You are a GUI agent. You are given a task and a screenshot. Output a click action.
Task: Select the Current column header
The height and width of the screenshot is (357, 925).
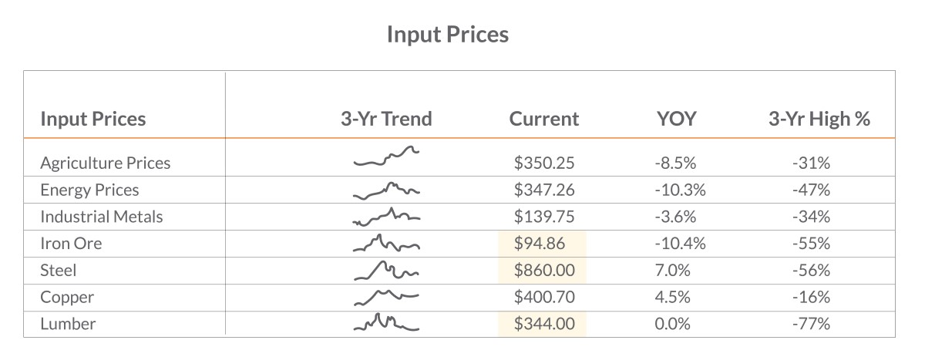[544, 119]
